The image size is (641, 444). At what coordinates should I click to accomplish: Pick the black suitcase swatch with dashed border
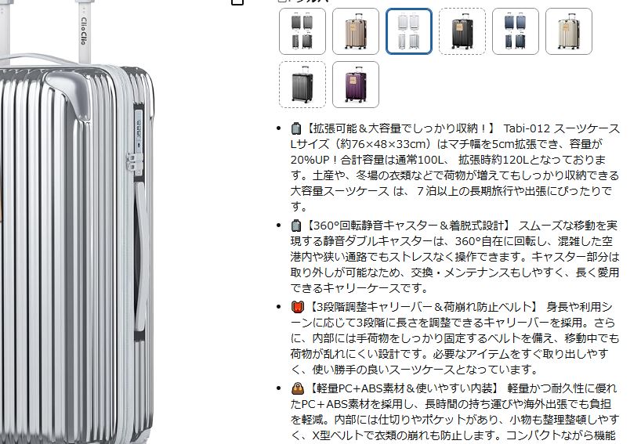pos(462,31)
